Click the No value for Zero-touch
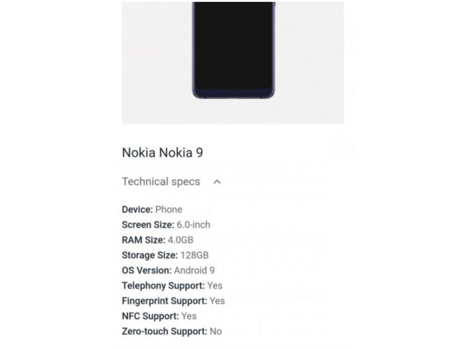The width and height of the screenshot is (465, 349). pos(216,331)
